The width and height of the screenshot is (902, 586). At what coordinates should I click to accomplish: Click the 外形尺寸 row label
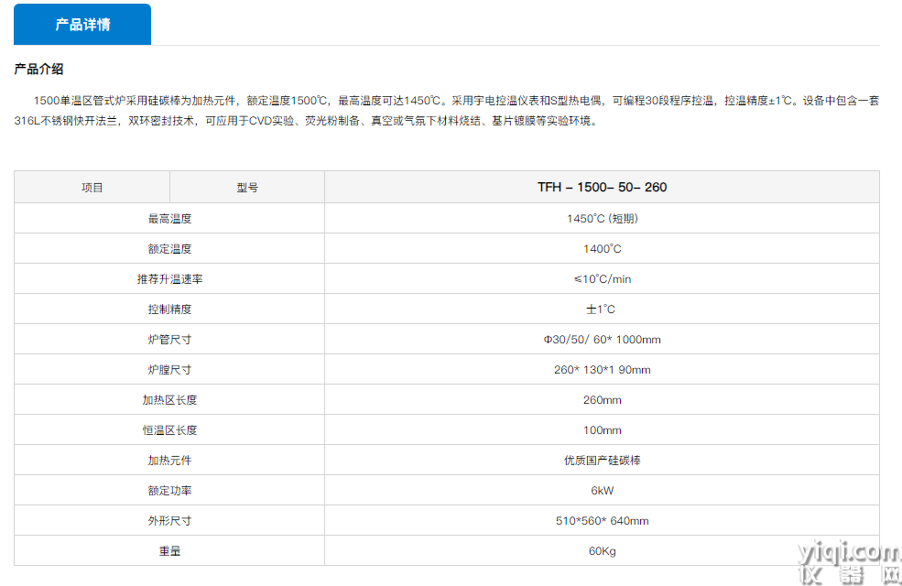tap(169, 520)
